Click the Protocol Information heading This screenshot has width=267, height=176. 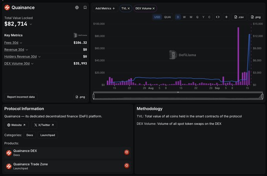tap(24, 109)
